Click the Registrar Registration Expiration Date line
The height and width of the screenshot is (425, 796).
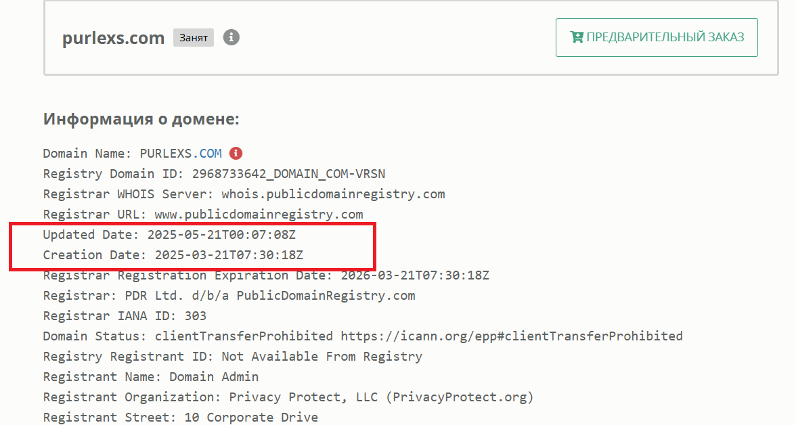pos(265,275)
